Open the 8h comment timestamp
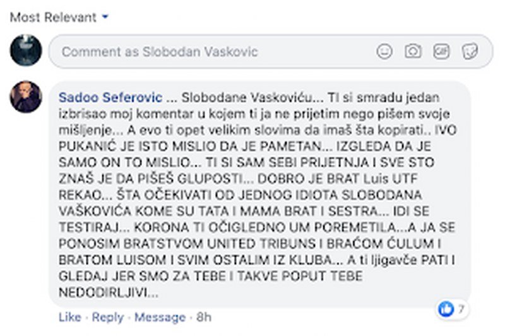This screenshot has height=336, width=505. coord(204,317)
